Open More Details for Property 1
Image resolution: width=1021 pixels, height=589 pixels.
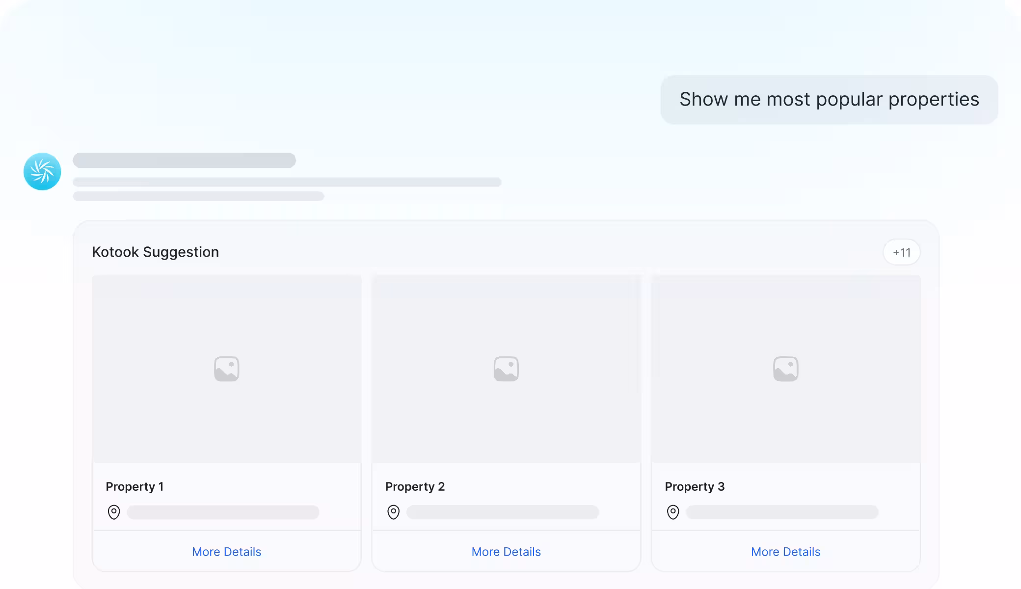pyautogui.click(x=226, y=552)
